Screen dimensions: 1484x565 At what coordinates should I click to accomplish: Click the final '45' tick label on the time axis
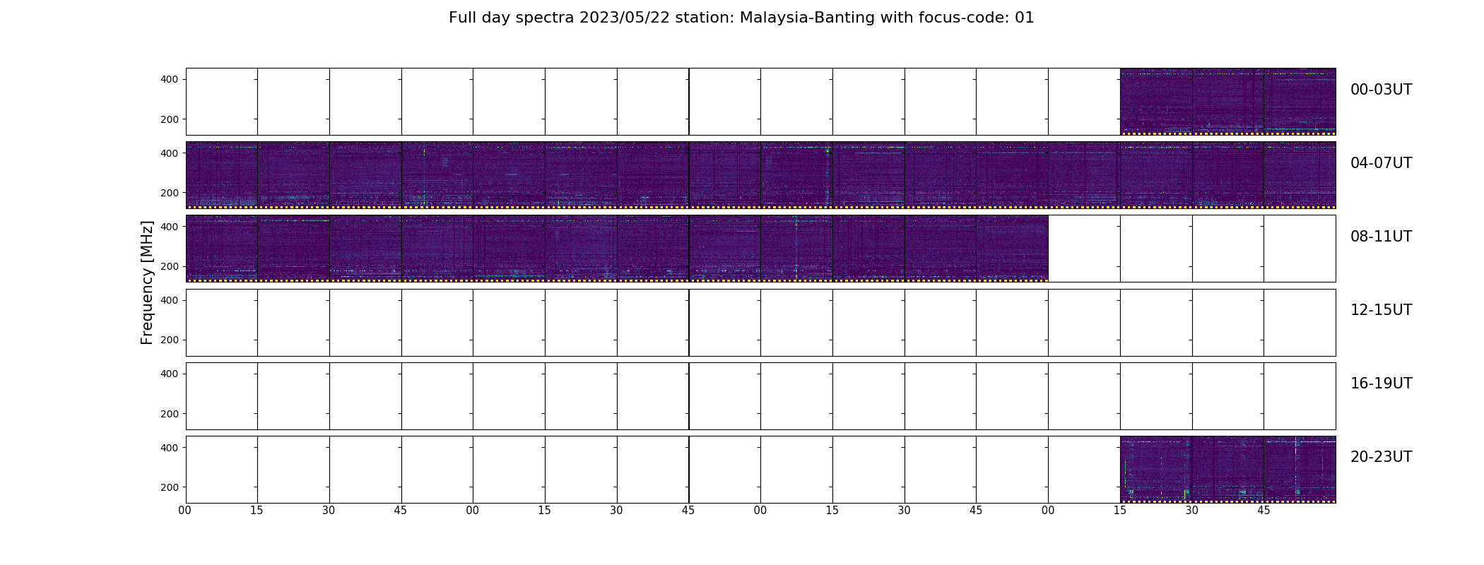click(x=1264, y=511)
